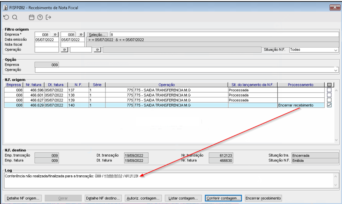Click the refresh/undo arrow toolbar icon
342x204 pixels.
click(x=6, y=18)
